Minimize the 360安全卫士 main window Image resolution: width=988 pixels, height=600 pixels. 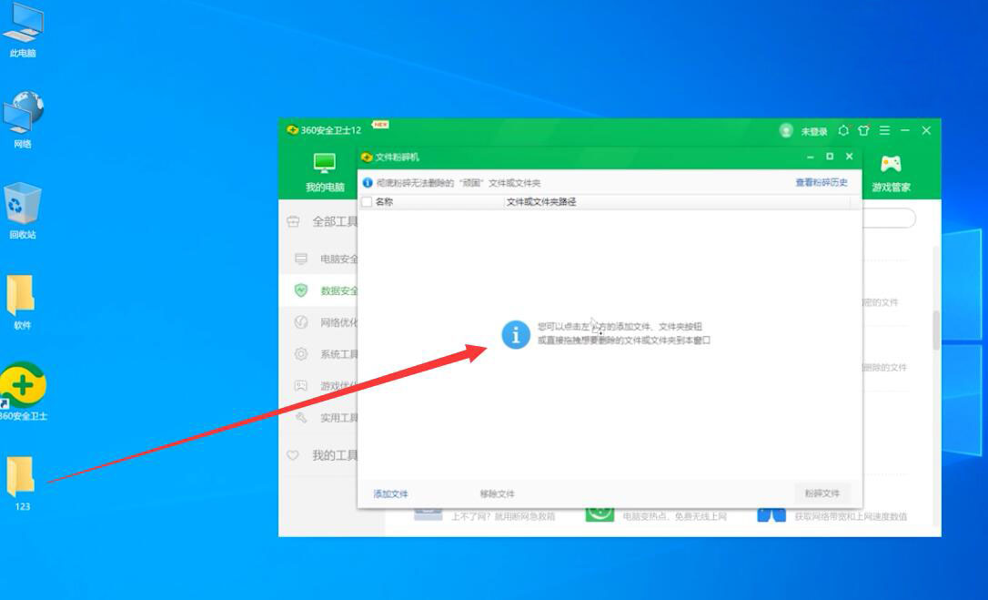click(905, 130)
